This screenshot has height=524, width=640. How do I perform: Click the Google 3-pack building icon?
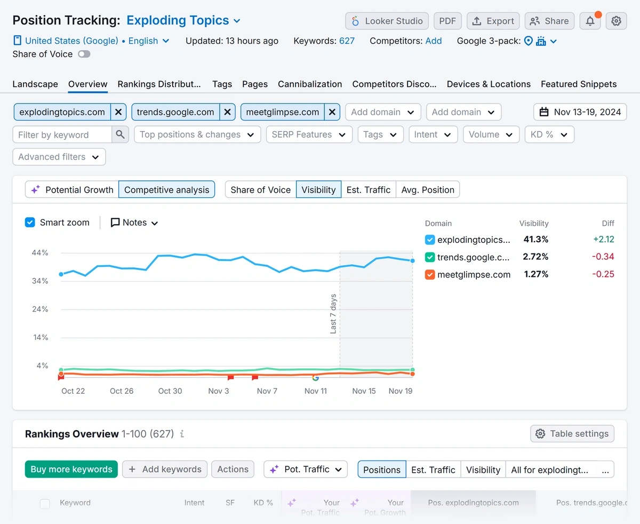[541, 41]
